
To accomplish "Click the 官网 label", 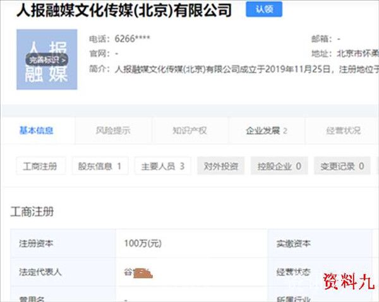I will (x=99, y=54).
